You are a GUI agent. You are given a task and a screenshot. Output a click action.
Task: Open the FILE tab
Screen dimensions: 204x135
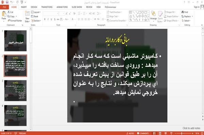(4, 7)
